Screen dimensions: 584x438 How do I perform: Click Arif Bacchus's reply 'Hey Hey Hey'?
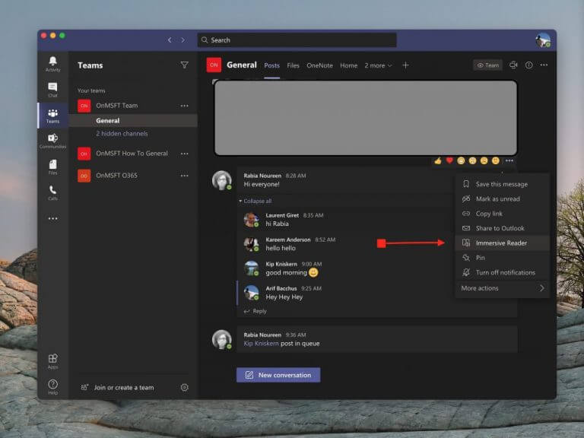click(284, 297)
